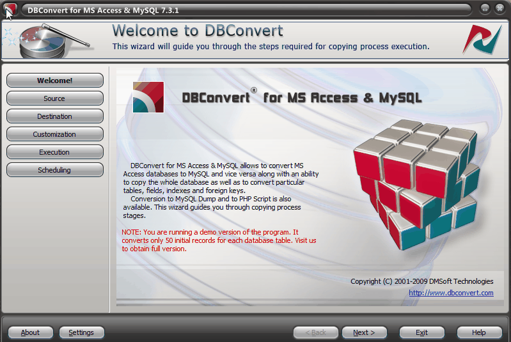511x342 pixels.
Task: Jump to the Scheduling step
Action: pos(55,170)
